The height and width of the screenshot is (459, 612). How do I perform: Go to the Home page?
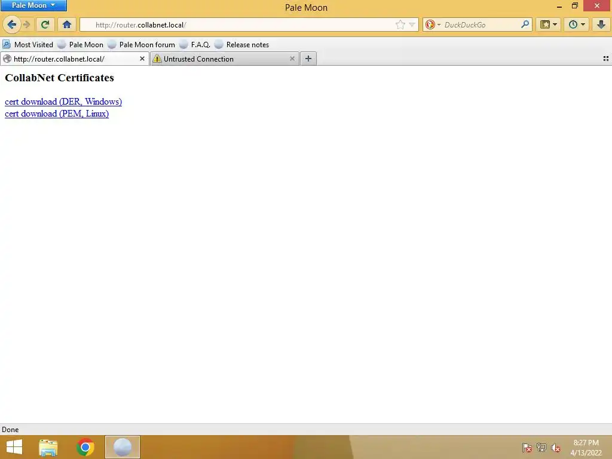coord(67,25)
